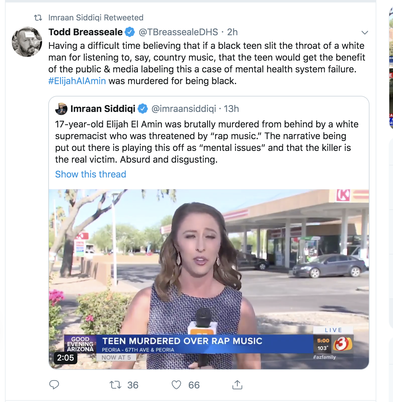Image resolution: width=393 pixels, height=402 pixels.
Task: Click Show this thread link
Action: point(91,174)
